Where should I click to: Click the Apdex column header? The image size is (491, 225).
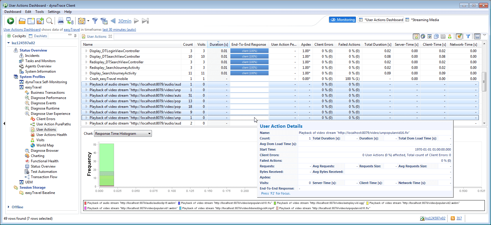(x=306, y=45)
